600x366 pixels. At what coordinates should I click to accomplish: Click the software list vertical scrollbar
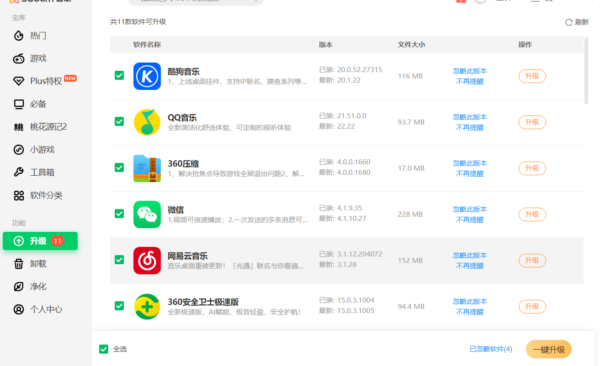586,71
